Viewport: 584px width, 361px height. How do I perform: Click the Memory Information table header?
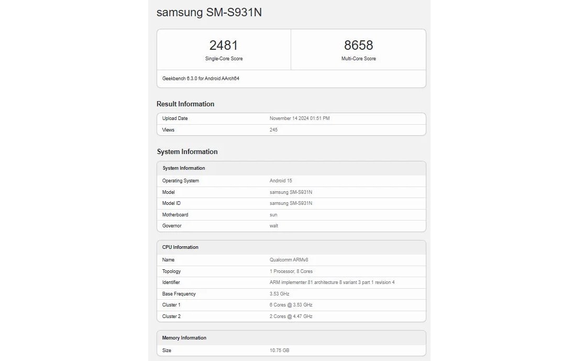(184, 338)
